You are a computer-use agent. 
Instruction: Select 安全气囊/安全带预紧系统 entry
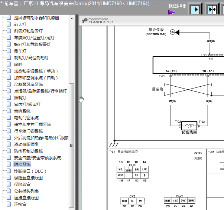pyautogui.click(x=38, y=158)
